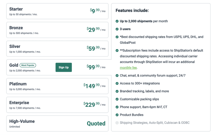Open the High-Volume Quoted plan

point(57,123)
